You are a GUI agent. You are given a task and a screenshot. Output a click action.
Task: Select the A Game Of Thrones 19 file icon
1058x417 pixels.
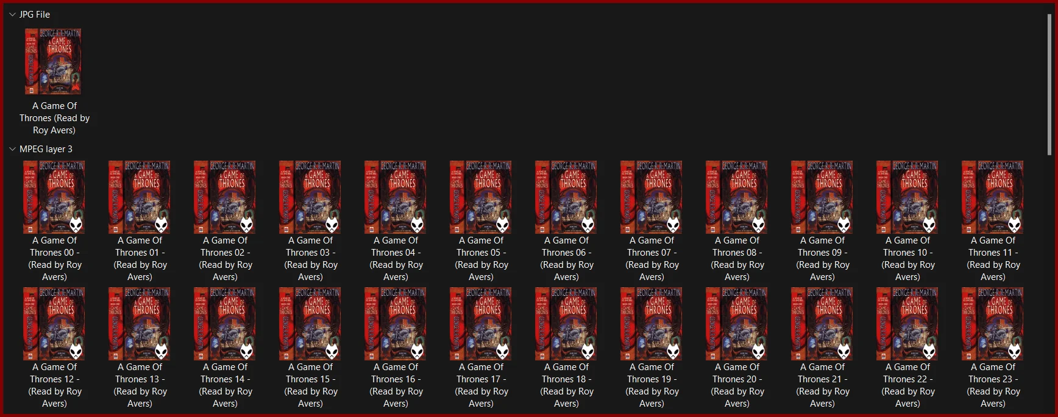[651, 324]
